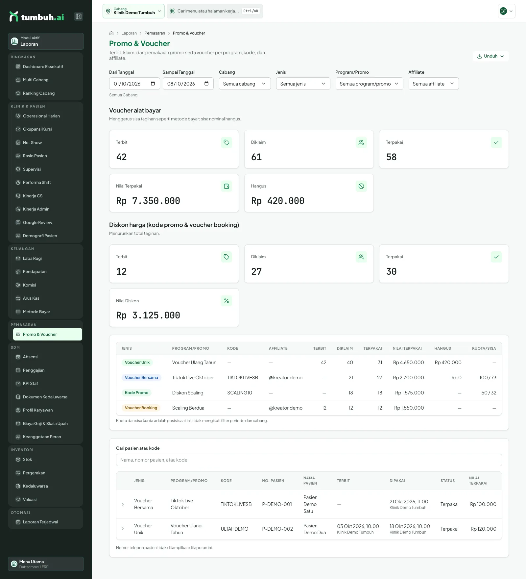Click the checkmark icon on diskon Terpakai card

496,257
